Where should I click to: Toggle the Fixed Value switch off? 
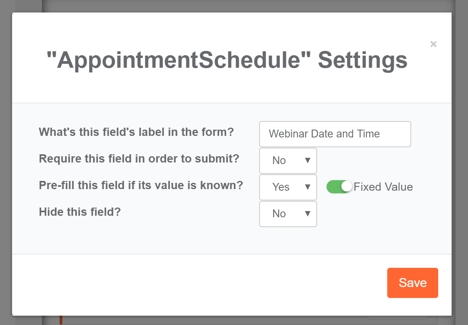[x=339, y=187]
